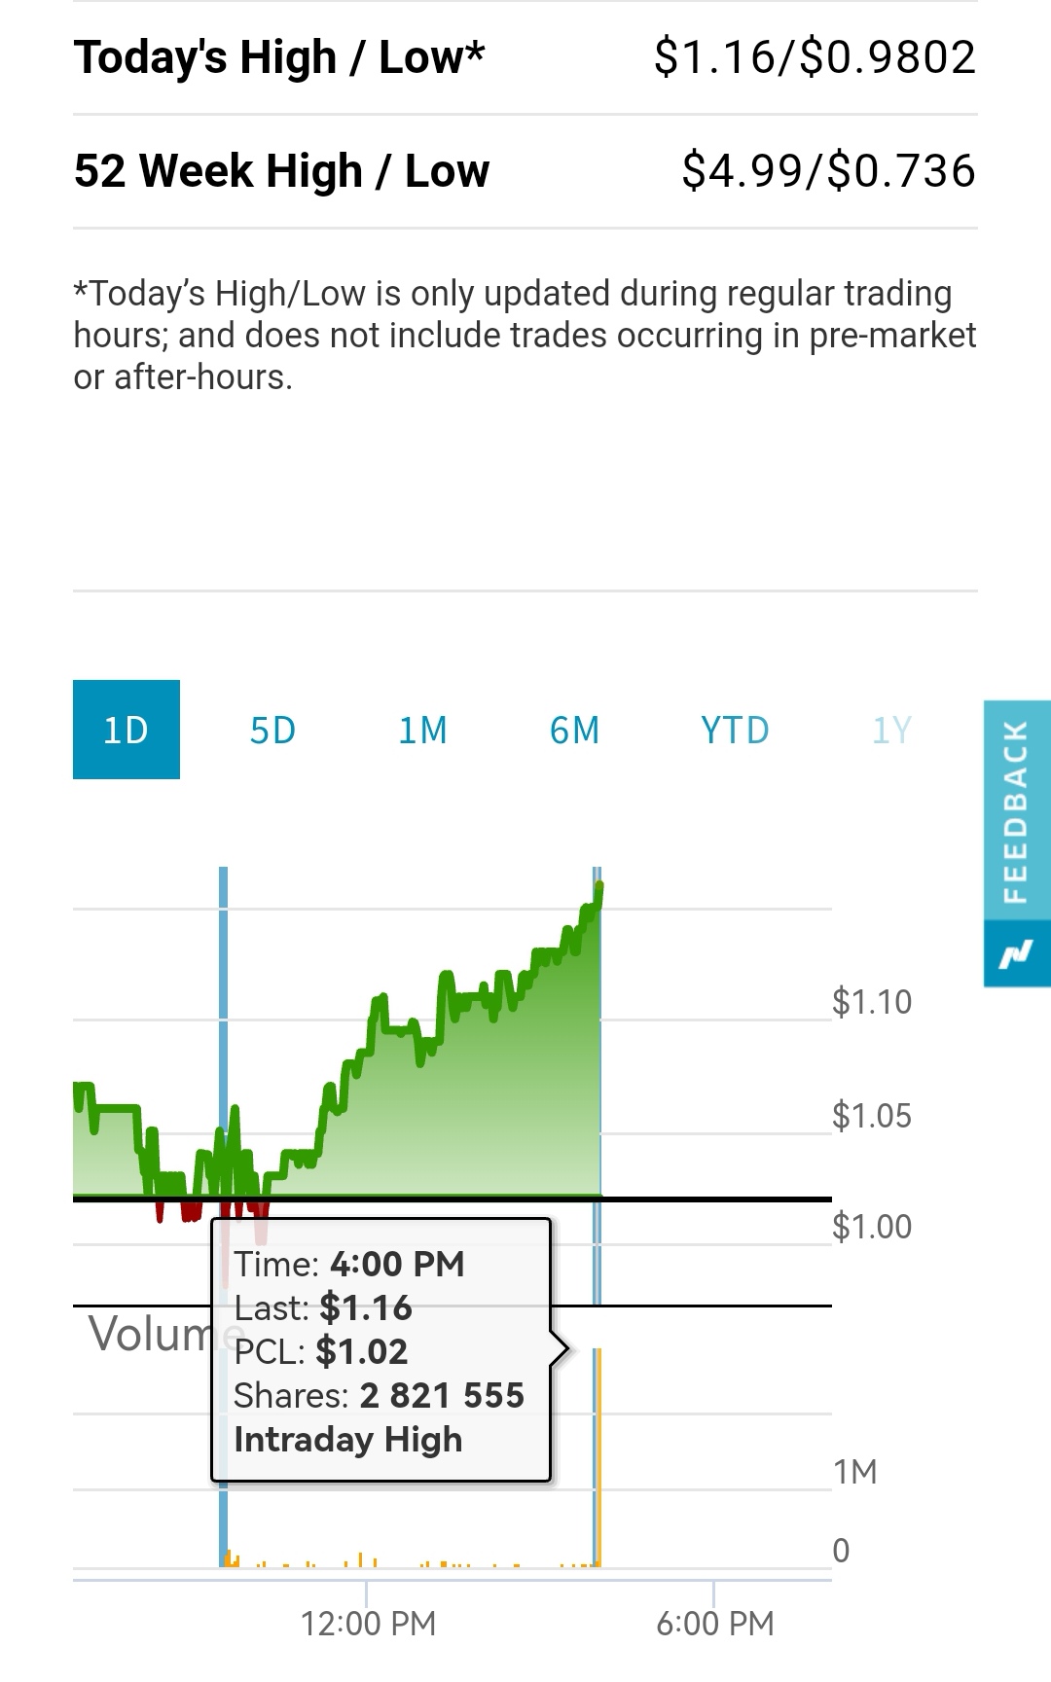Switch to the YTD chart view
Image resolution: width=1051 pixels, height=1682 pixels.
pos(735,730)
